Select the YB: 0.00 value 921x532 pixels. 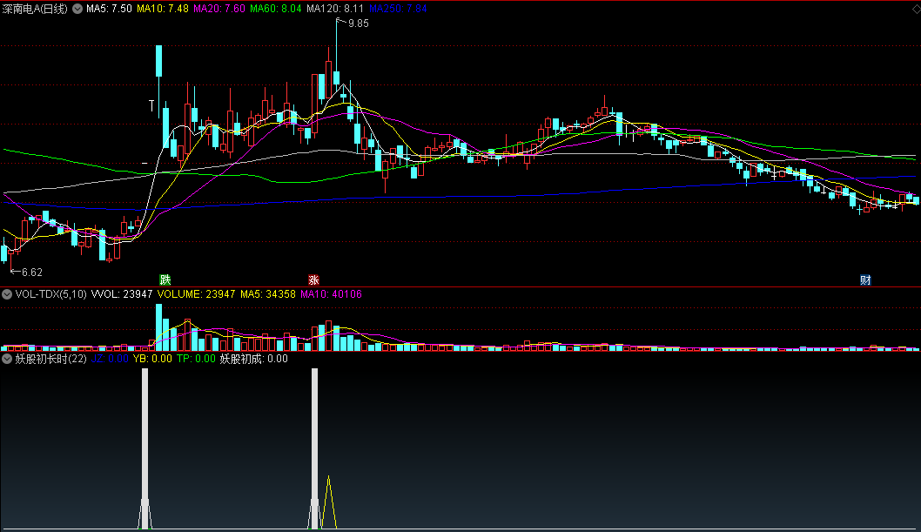click(x=152, y=359)
